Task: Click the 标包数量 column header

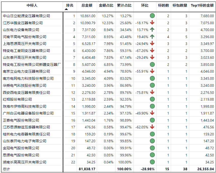Action: click(180, 5)
